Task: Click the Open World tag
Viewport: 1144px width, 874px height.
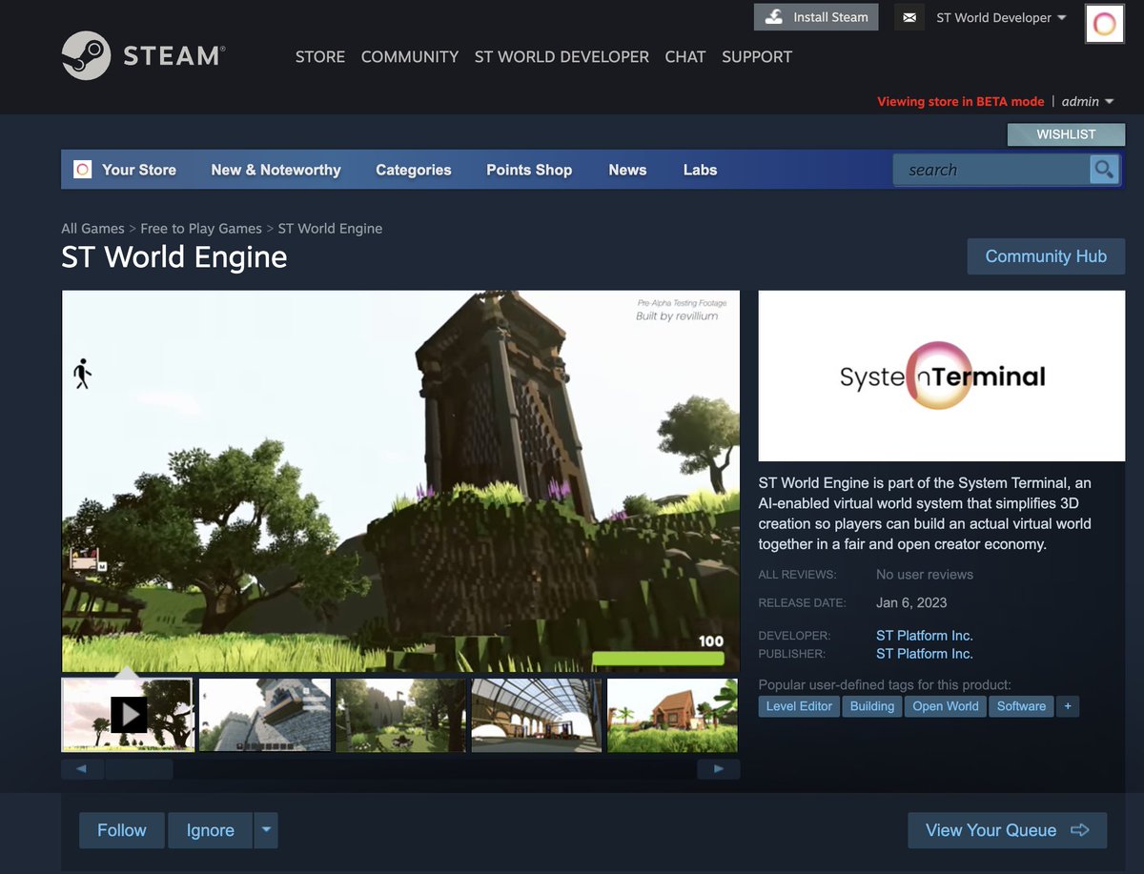Action: pyautogui.click(x=946, y=706)
